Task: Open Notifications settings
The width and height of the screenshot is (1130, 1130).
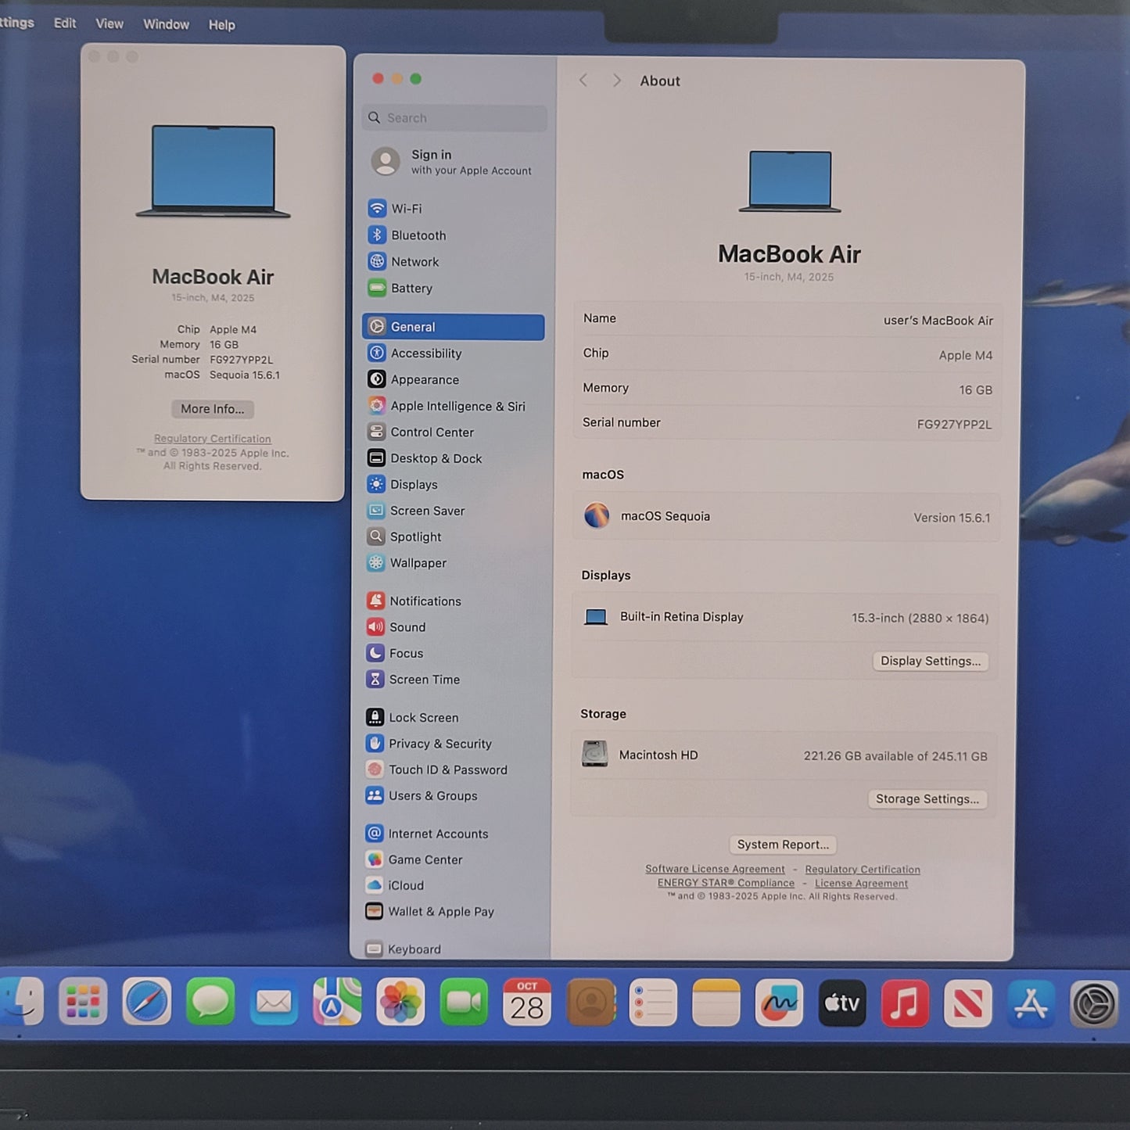Action: (x=378, y=601)
